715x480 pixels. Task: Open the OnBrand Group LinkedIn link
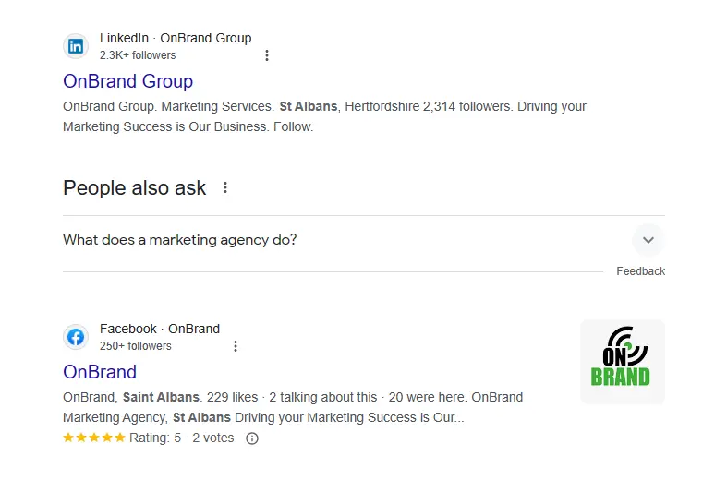(x=127, y=81)
